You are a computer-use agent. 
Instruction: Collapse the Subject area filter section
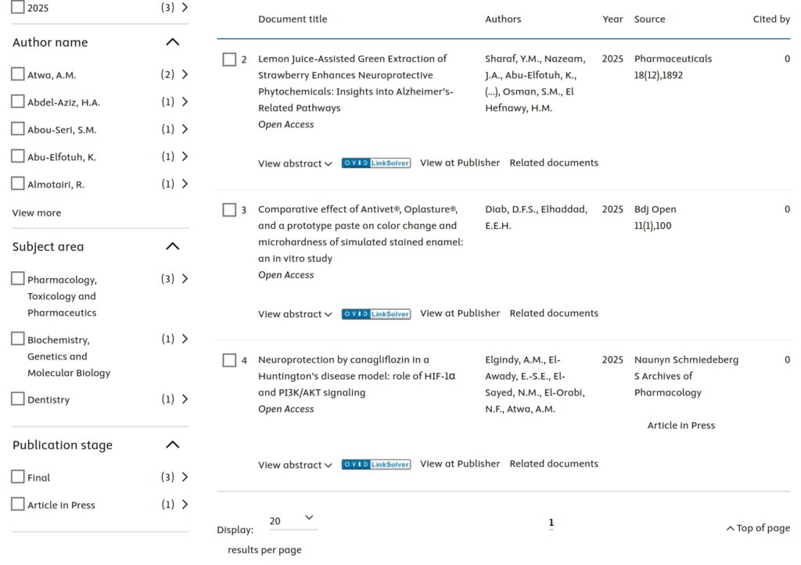173,246
